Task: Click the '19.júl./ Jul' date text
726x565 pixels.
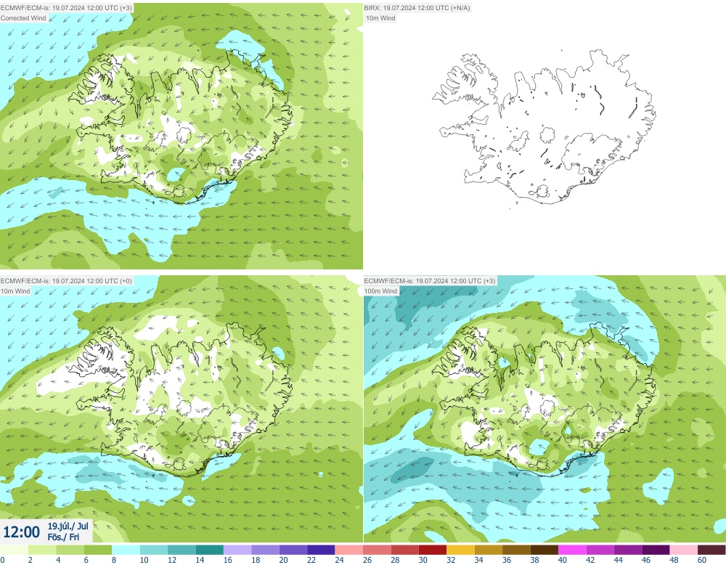Action: (x=68, y=526)
